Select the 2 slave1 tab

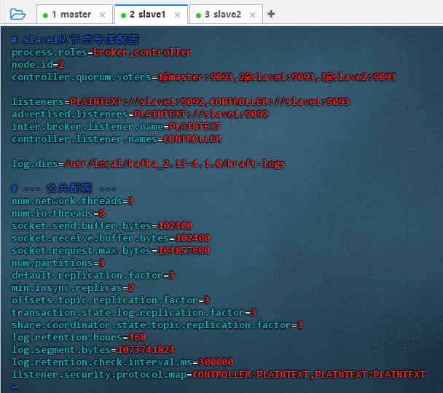click(x=151, y=14)
